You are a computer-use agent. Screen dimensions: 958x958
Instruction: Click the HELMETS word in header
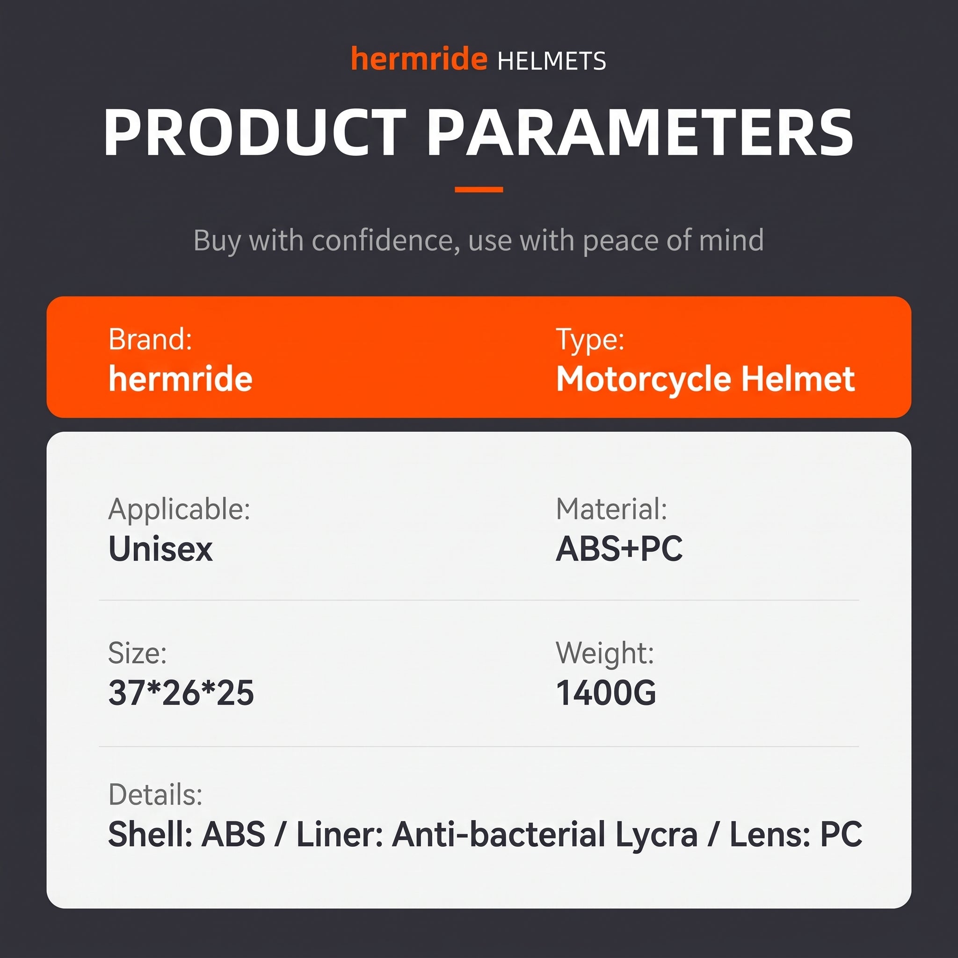point(552,61)
